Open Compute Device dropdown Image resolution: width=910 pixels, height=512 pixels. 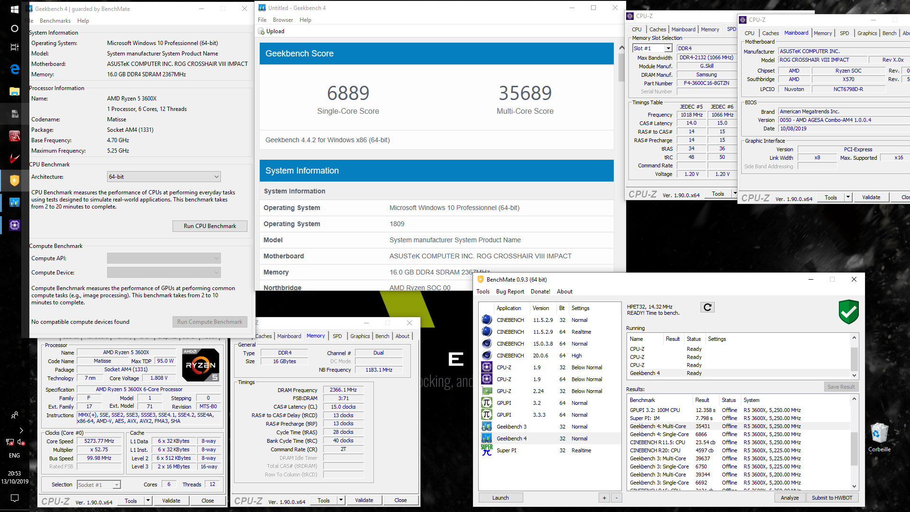(x=164, y=273)
